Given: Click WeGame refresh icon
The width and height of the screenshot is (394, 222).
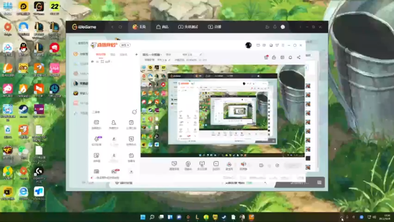Looking at the screenshot, I should (x=120, y=27).
